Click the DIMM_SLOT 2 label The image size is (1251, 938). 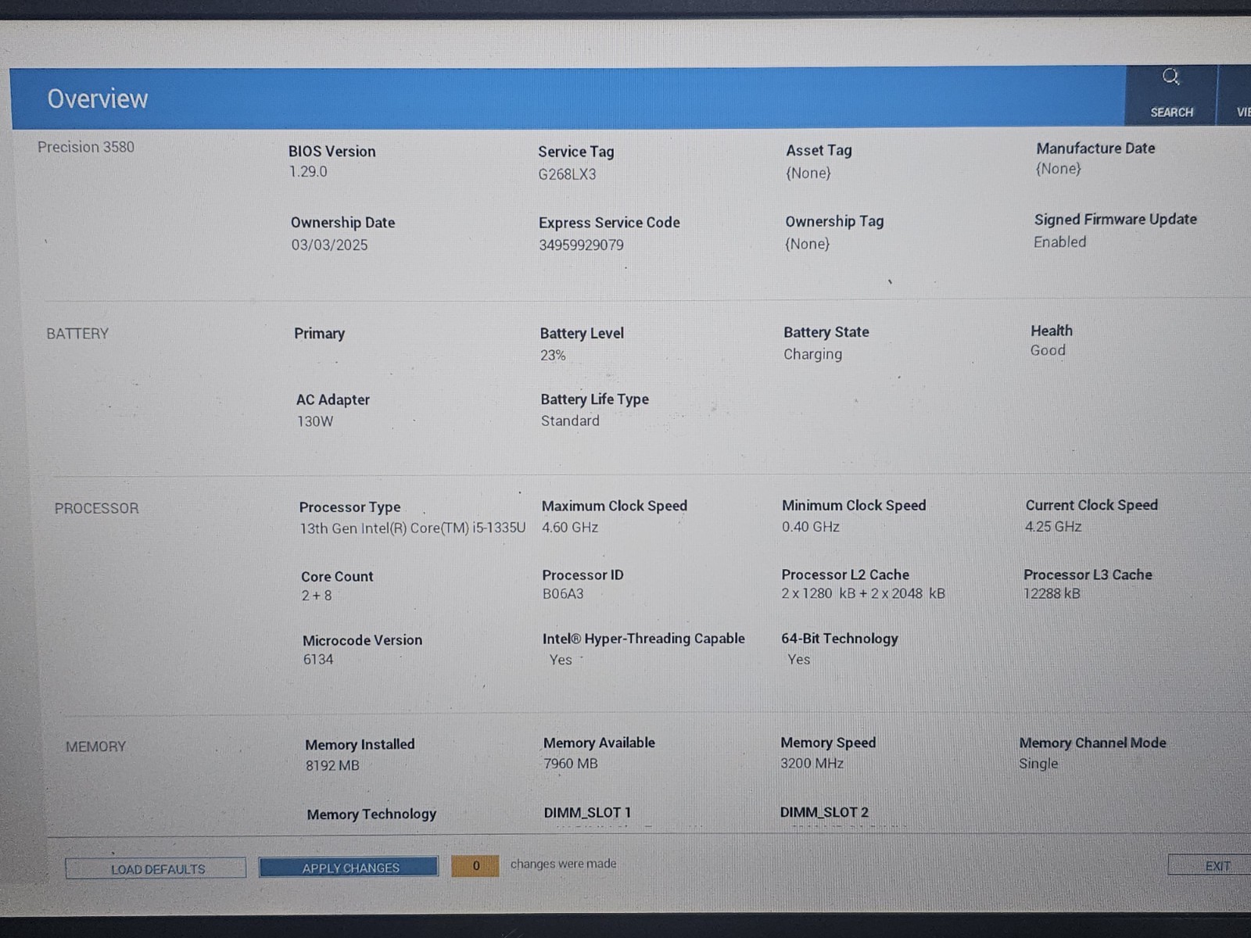(x=824, y=813)
